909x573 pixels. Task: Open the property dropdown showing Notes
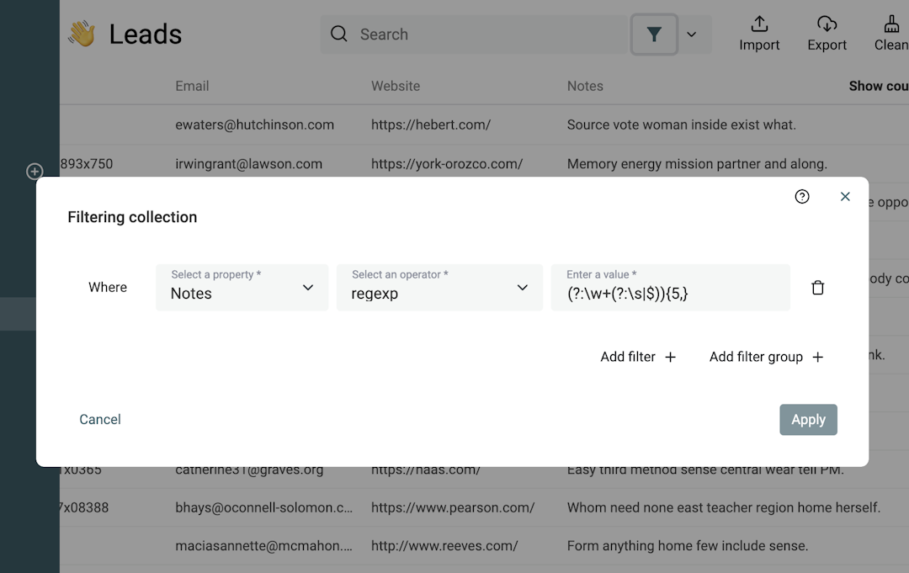pos(242,287)
